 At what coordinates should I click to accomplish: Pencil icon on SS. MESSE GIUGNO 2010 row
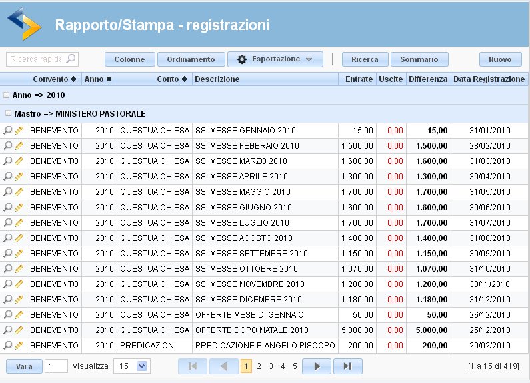(19, 207)
